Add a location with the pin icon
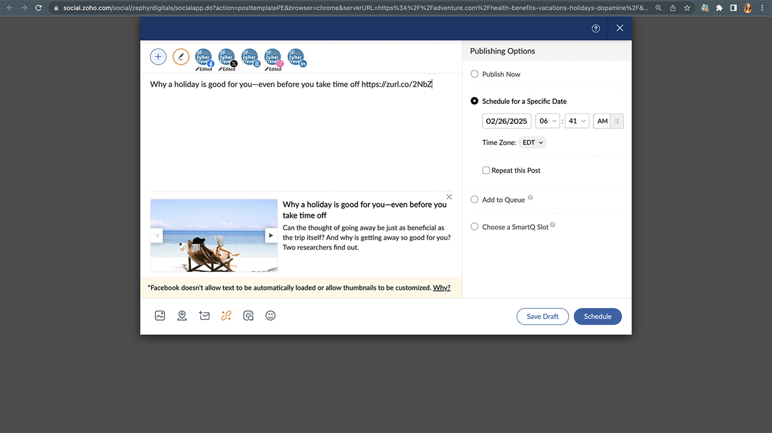Viewport: 772px width, 433px height. point(182,316)
